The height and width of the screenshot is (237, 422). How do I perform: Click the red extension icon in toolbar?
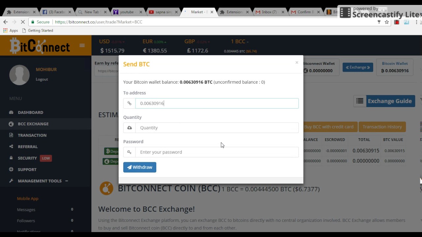397,22
